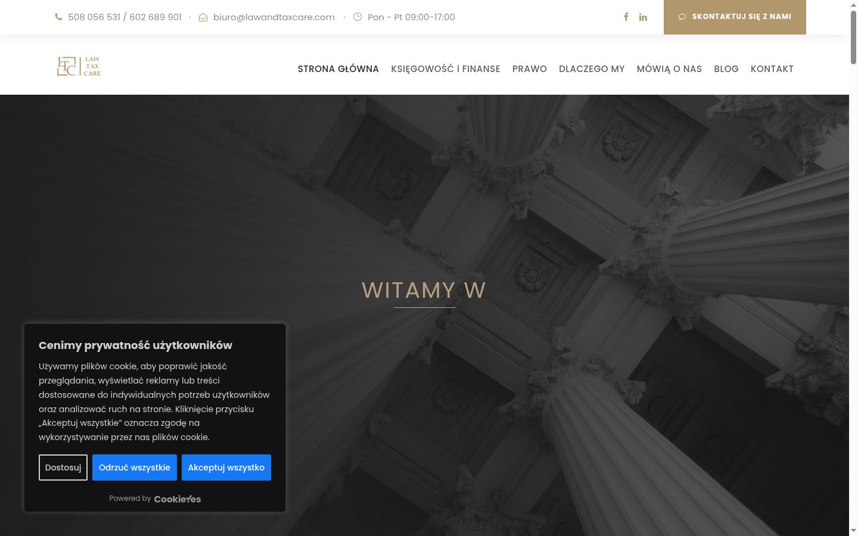Viewport: 858px width, 536px height.
Task: Open the LinkedIn icon link
Action: pyautogui.click(x=643, y=17)
